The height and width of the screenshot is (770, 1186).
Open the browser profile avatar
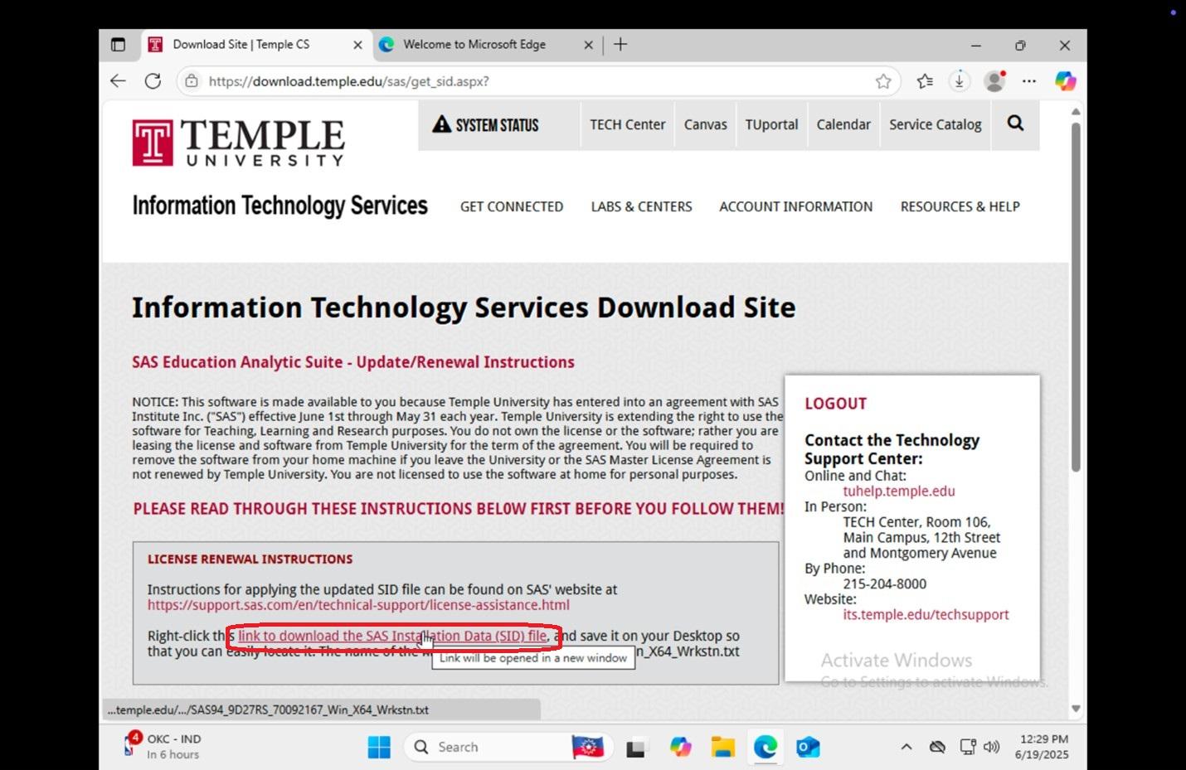coord(994,81)
